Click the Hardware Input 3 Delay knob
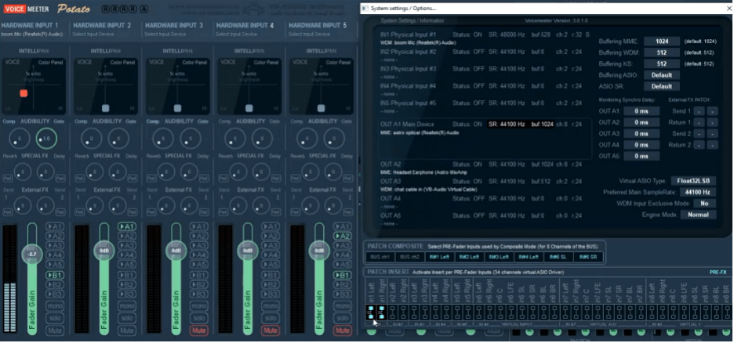The image size is (734, 343). coord(189,171)
